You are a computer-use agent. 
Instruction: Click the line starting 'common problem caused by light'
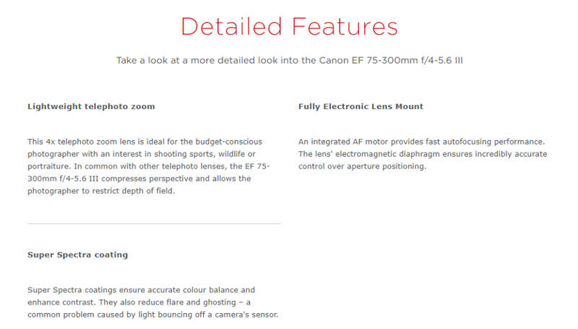152,315
